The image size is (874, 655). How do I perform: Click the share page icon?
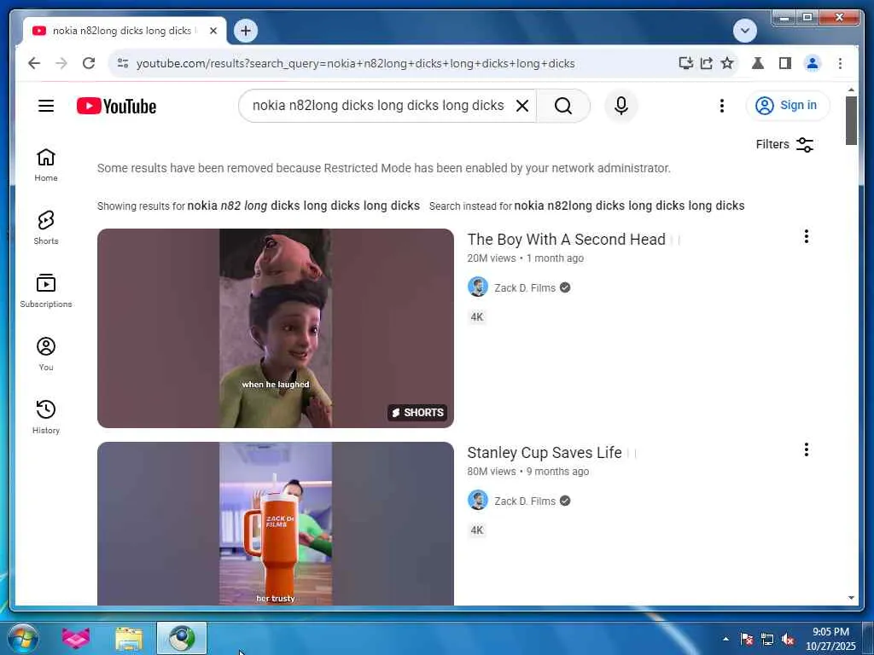[x=707, y=63]
